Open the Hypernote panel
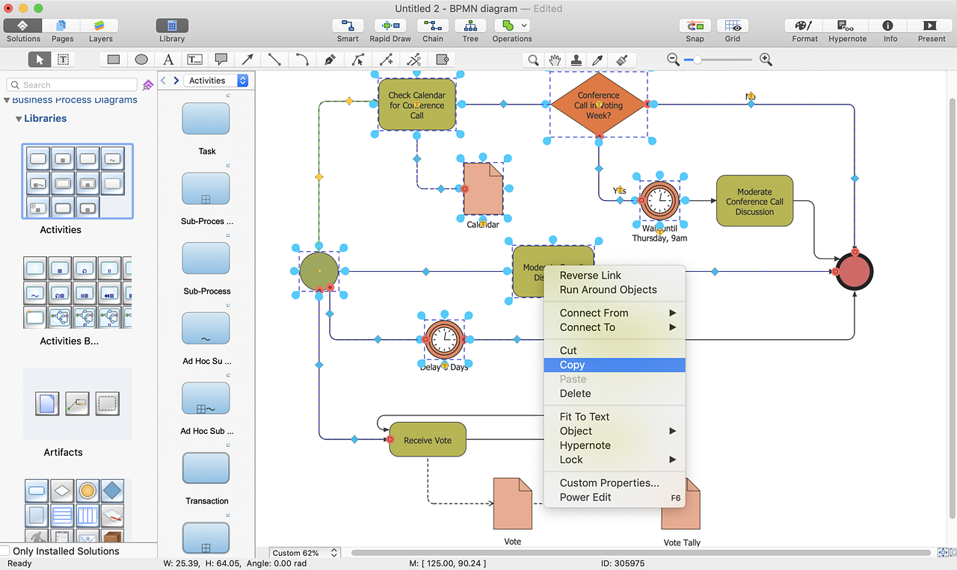957x570 pixels. [x=847, y=26]
